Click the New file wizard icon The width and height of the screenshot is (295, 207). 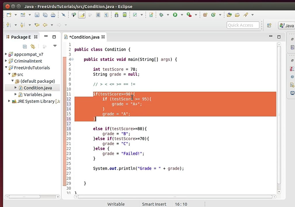click(9, 15)
